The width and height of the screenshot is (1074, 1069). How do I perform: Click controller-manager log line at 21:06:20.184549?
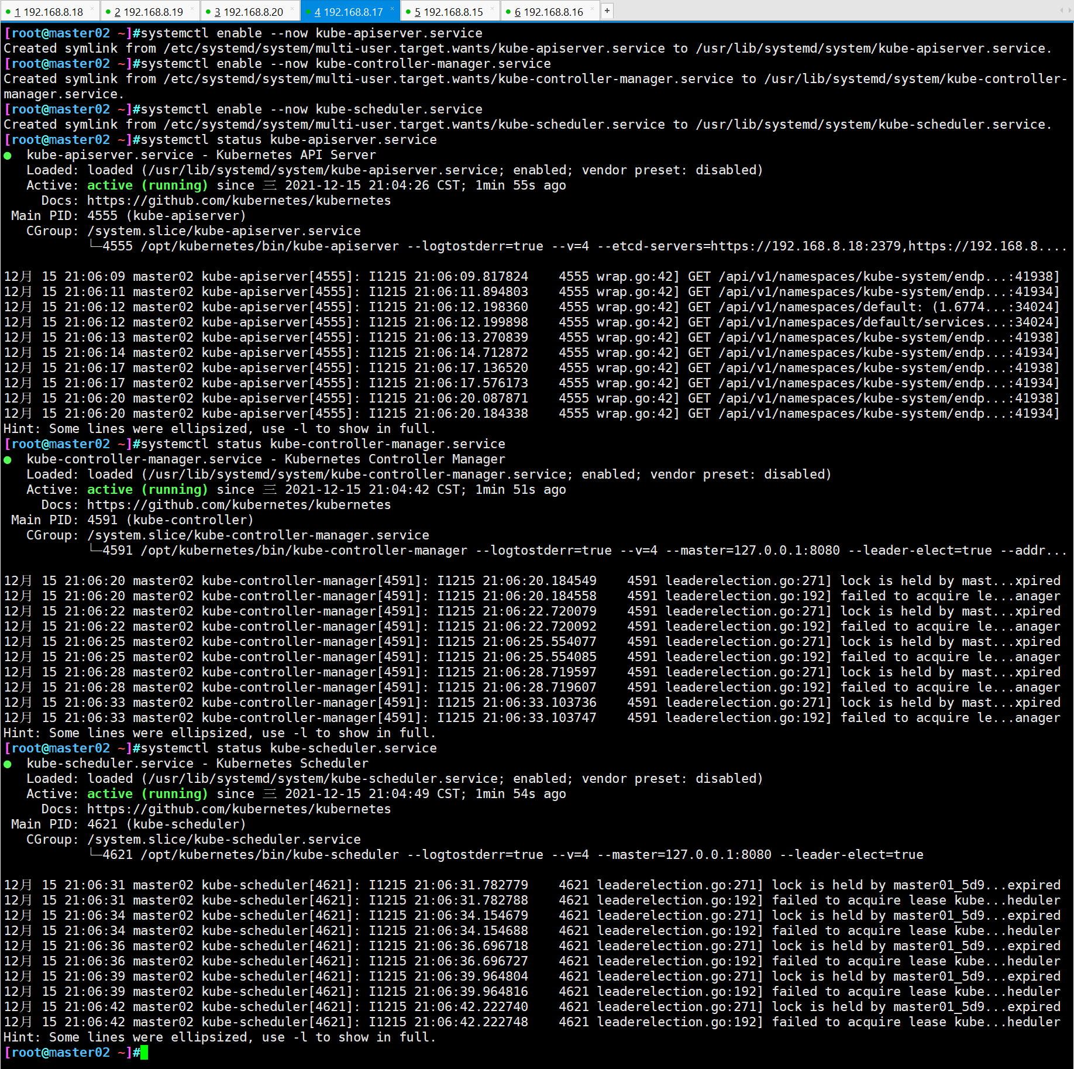click(x=532, y=581)
